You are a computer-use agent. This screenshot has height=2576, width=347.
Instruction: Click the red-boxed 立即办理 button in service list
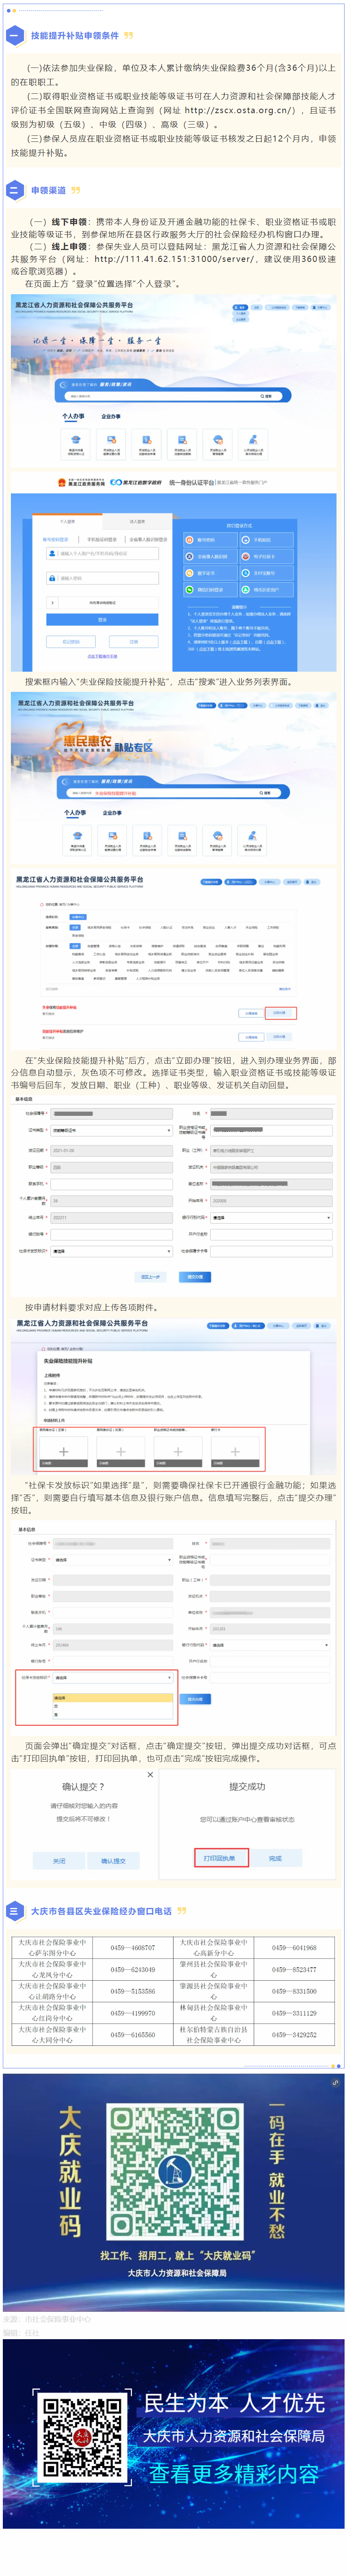pos(280,1013)
